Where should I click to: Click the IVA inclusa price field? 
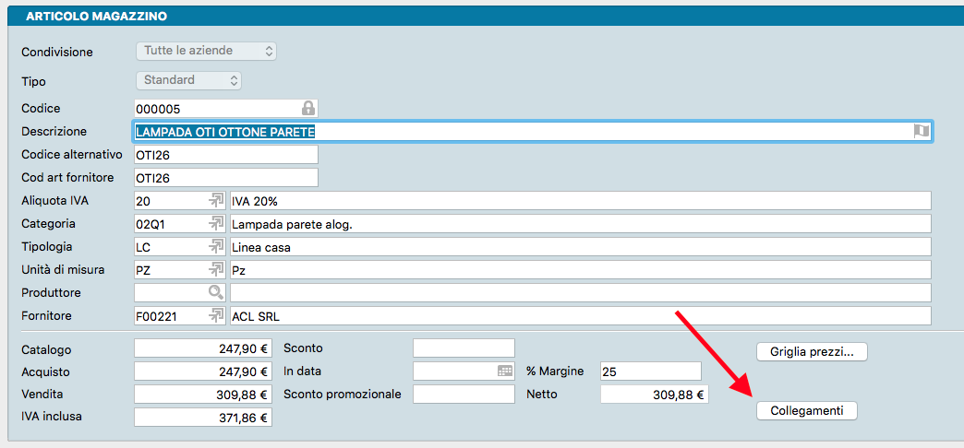click(x=203, y=418)
